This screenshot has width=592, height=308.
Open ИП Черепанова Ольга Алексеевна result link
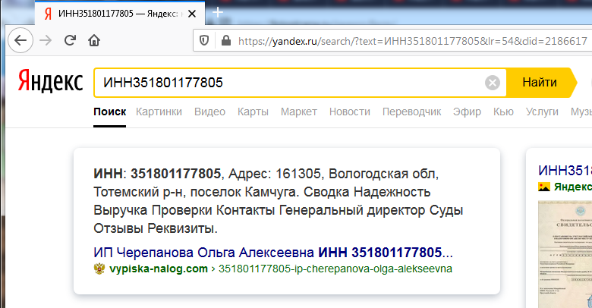tap(273, 252)
